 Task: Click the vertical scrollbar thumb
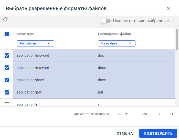[177, 40]
